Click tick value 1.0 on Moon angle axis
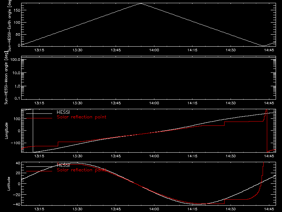Screen dimensions: 282x212 click(17, 86)
